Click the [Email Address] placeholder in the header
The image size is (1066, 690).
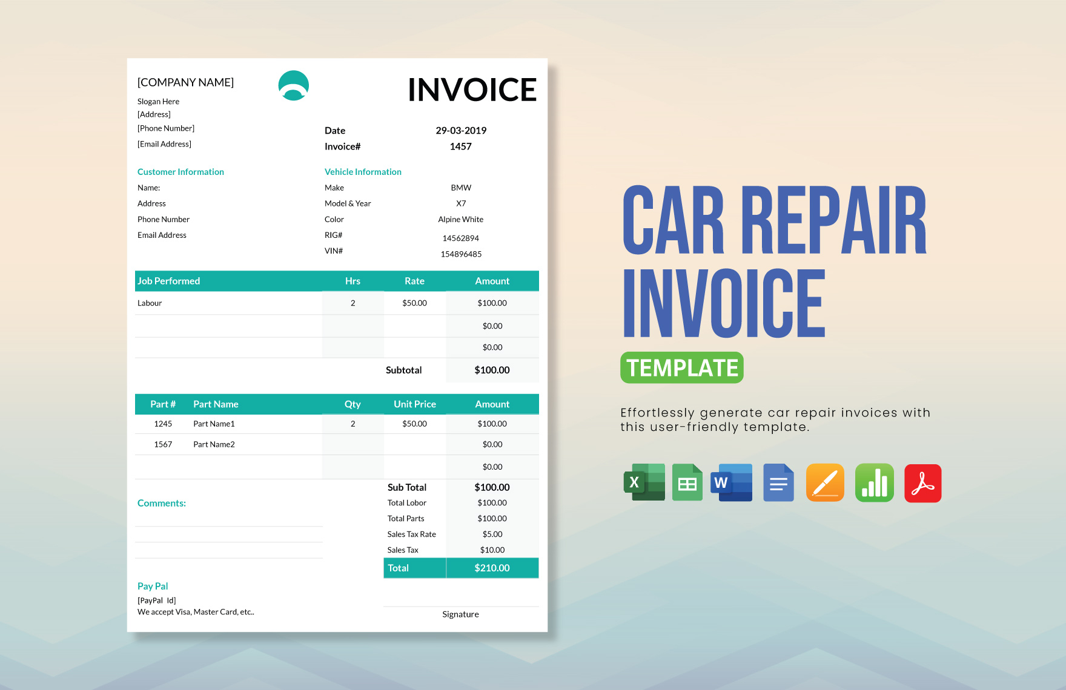coord(164,144)
